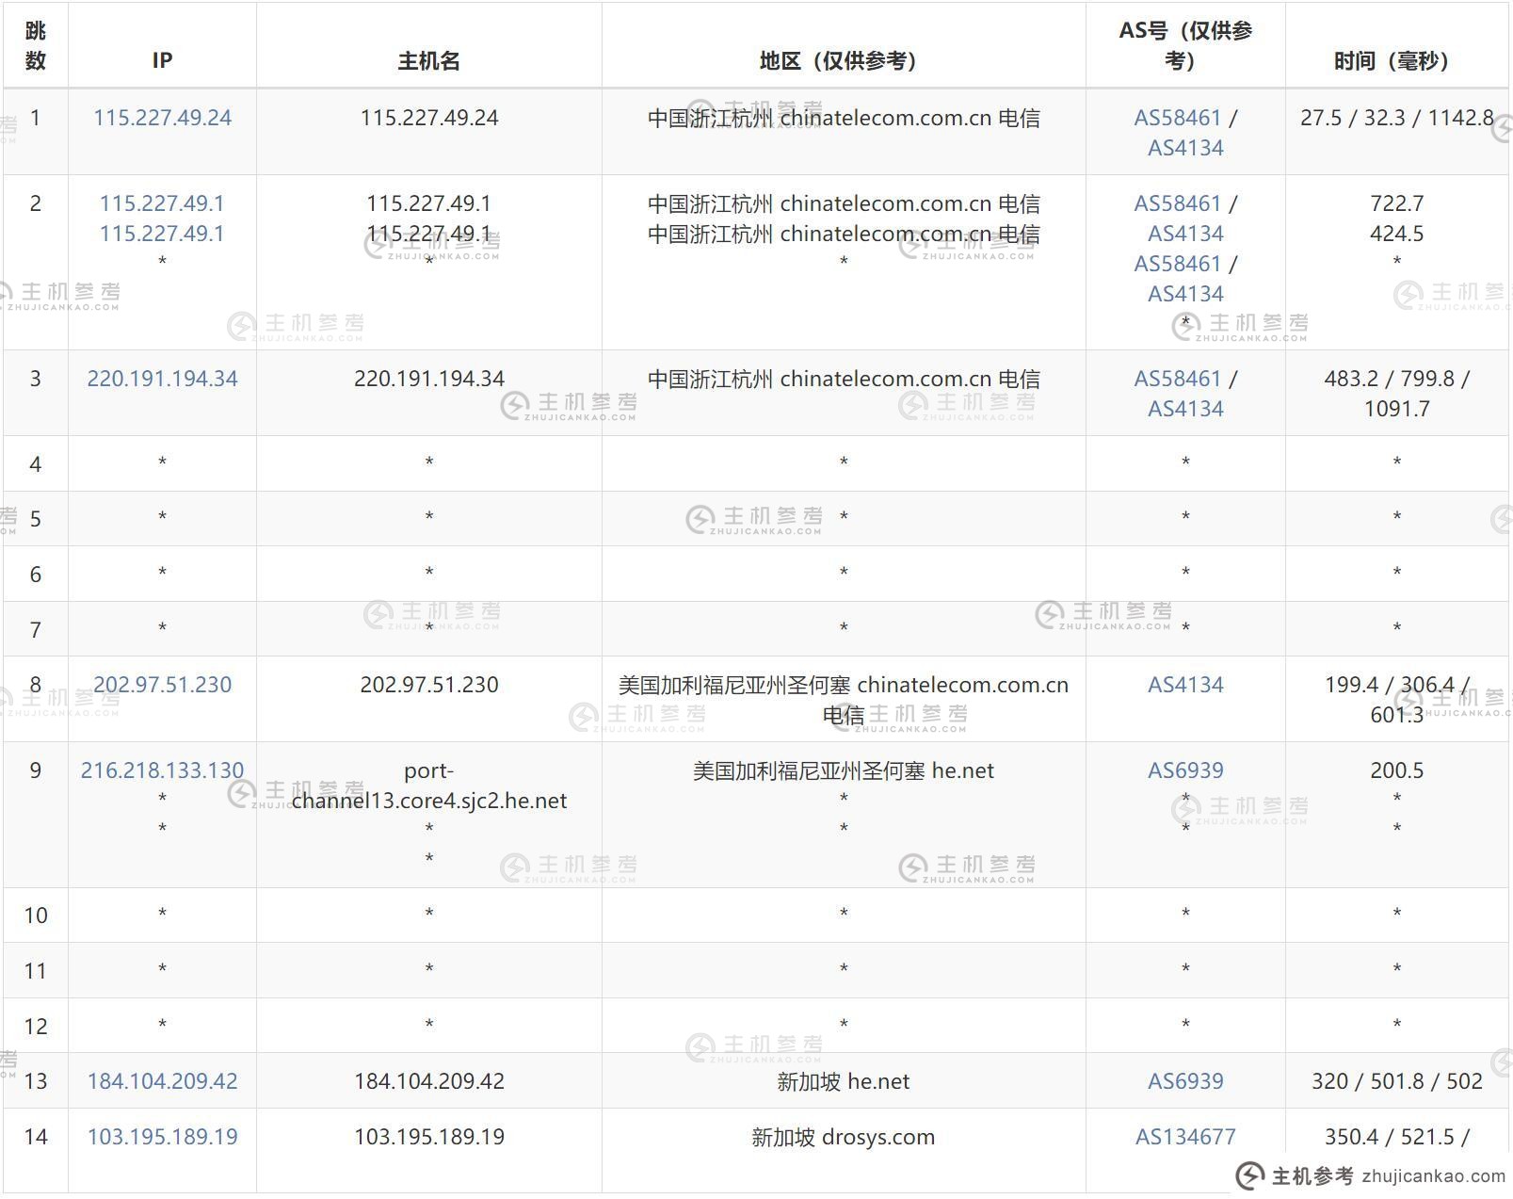Select hostname cell 202.97.51.230
Image resolution: width=1513 pixels, height=1199 pixels.
pos(428,685)
